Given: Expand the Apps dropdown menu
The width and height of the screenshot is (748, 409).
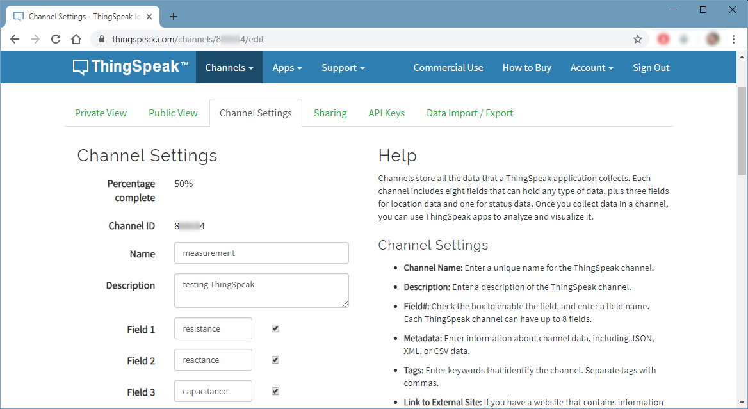Looking at the screenshot, I should click(x=287, y=68).
